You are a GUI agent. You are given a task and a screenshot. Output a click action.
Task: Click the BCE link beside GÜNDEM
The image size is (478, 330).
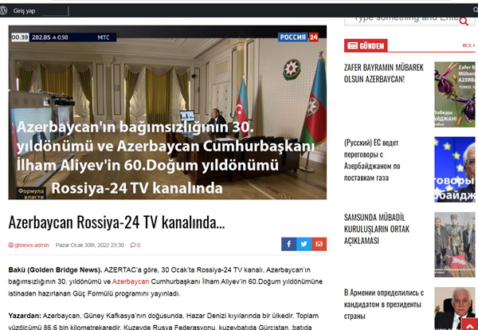[468, 45]
